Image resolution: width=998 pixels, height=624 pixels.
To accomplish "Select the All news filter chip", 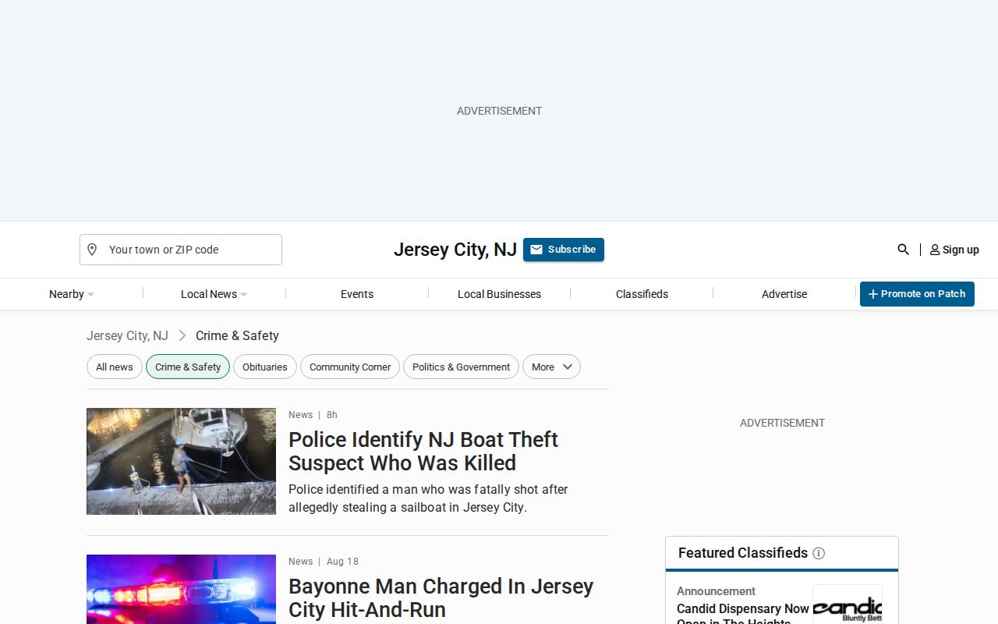I will [x=115, y=367].
